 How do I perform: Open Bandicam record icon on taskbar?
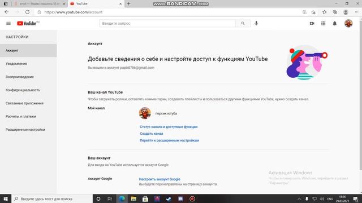[x=192, y=198]
